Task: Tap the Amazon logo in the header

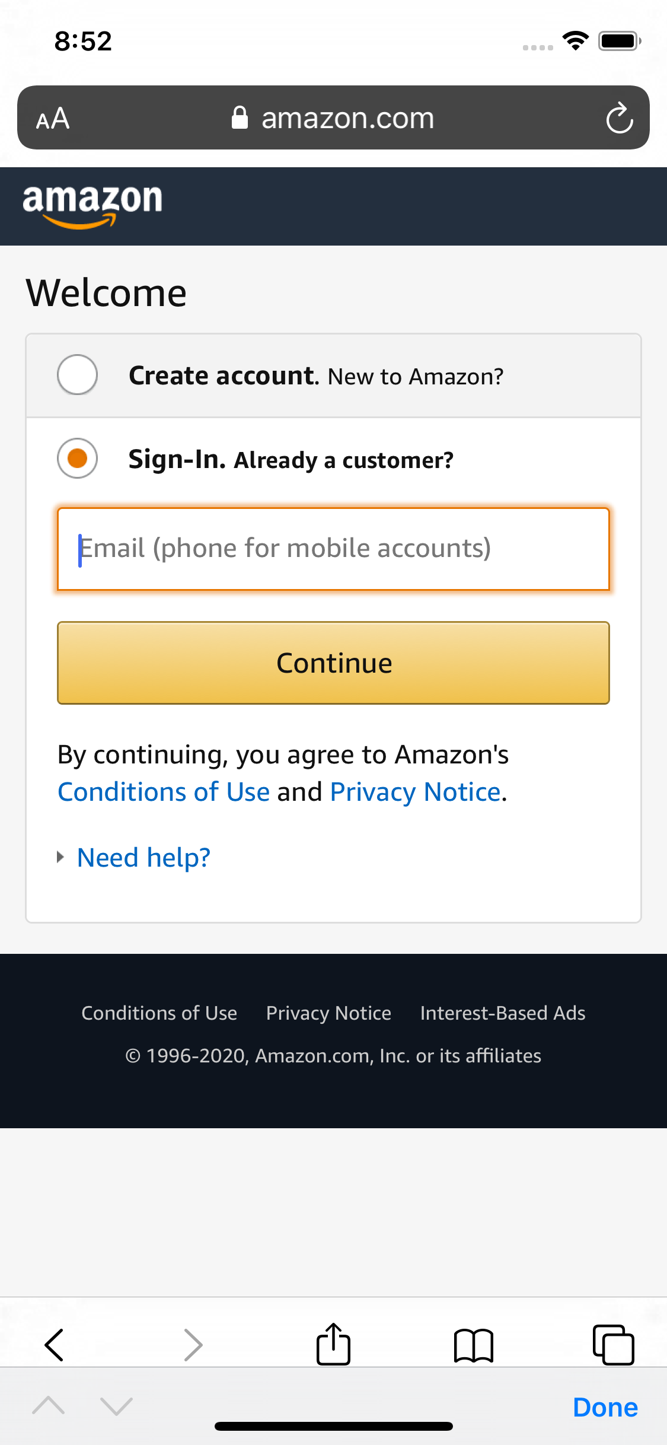Action: coord(92,205)
